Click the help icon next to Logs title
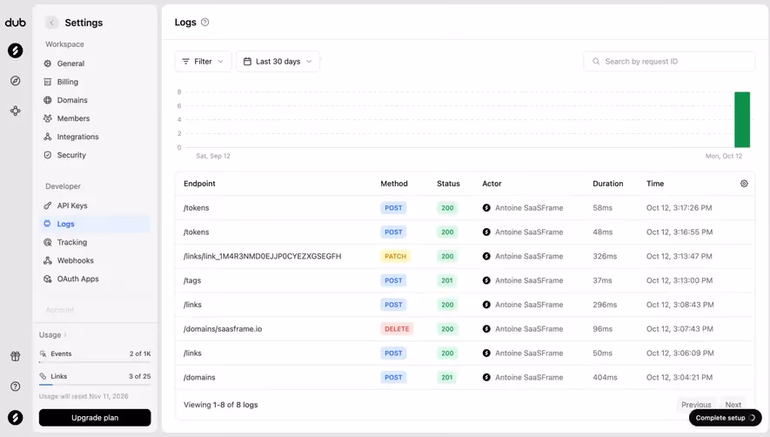Image resolution: width=770 pixels, height=437 pixels. point(205,22)
